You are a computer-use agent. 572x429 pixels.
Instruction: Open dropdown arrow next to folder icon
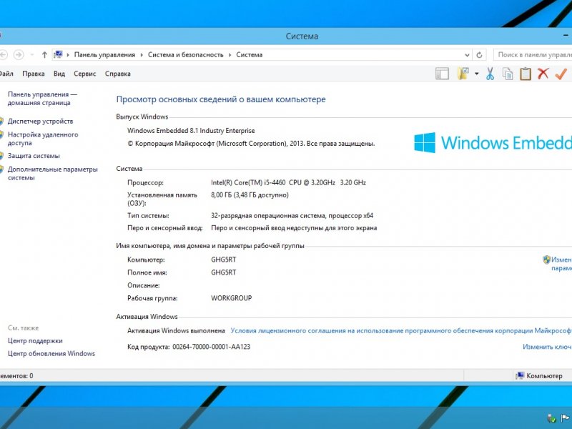coord(476,74)
